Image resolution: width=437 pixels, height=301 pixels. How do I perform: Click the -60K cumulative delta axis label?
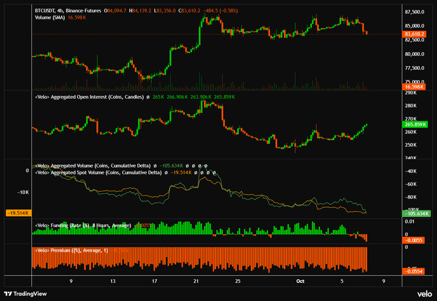pyautogui.click(x=411, y=184)
